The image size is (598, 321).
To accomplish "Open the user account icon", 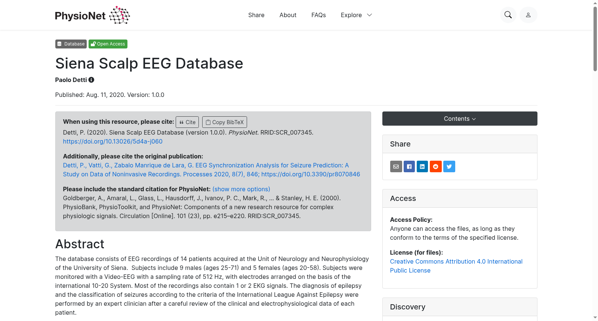I will (528, 15).
